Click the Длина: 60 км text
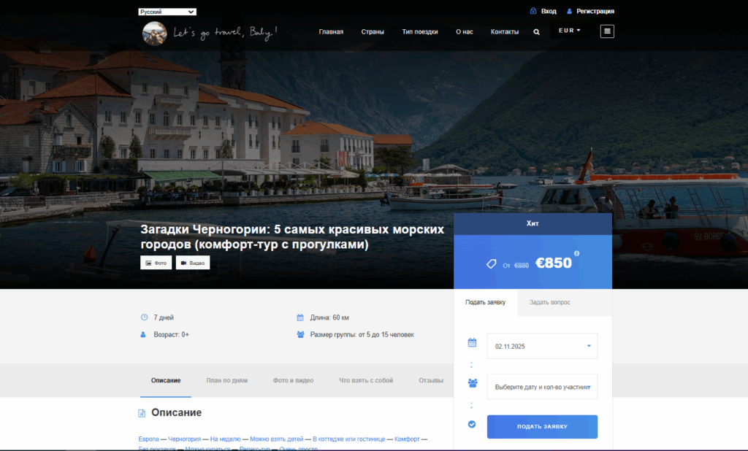 click(x=329, y=317)
